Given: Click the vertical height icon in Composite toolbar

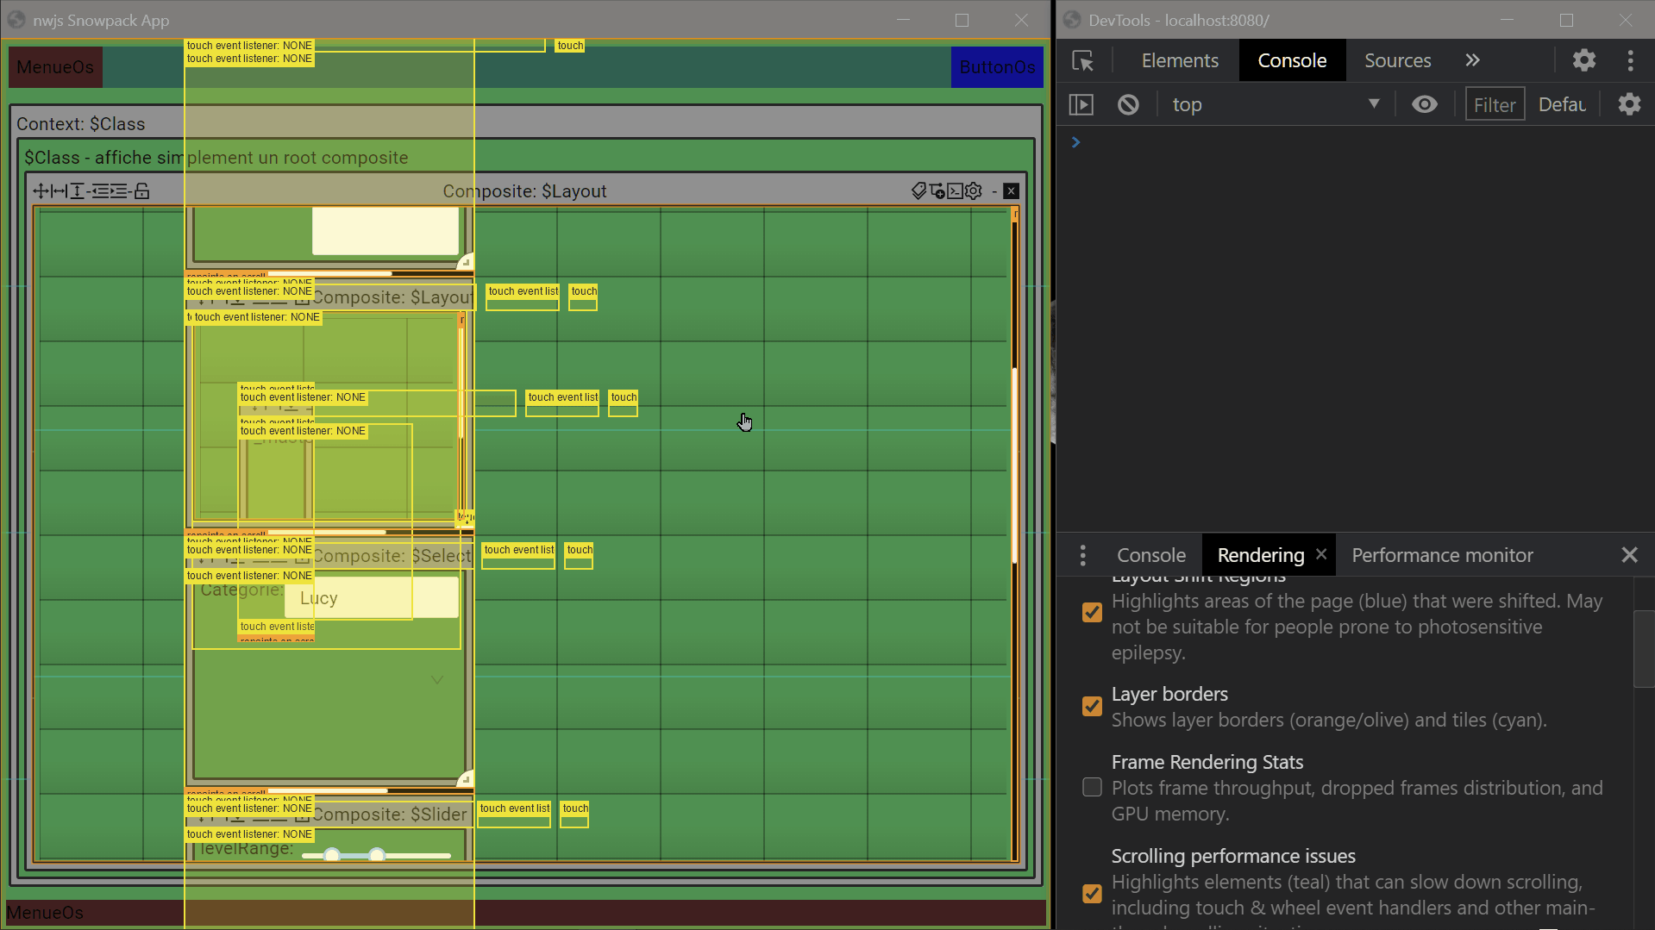Looking at the screenshot, I should (x=77, y=191).
